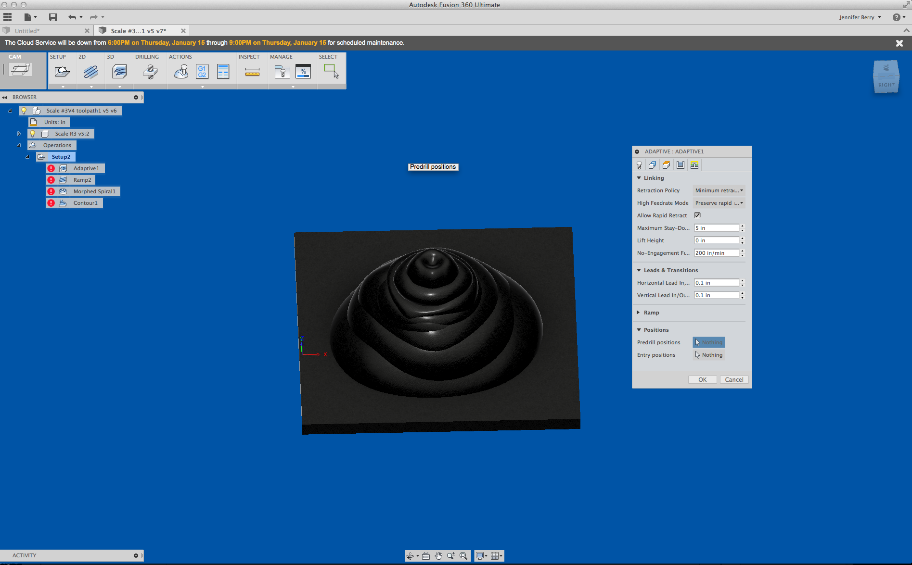Open the Task Manager percent icon

tap(303, 72)
